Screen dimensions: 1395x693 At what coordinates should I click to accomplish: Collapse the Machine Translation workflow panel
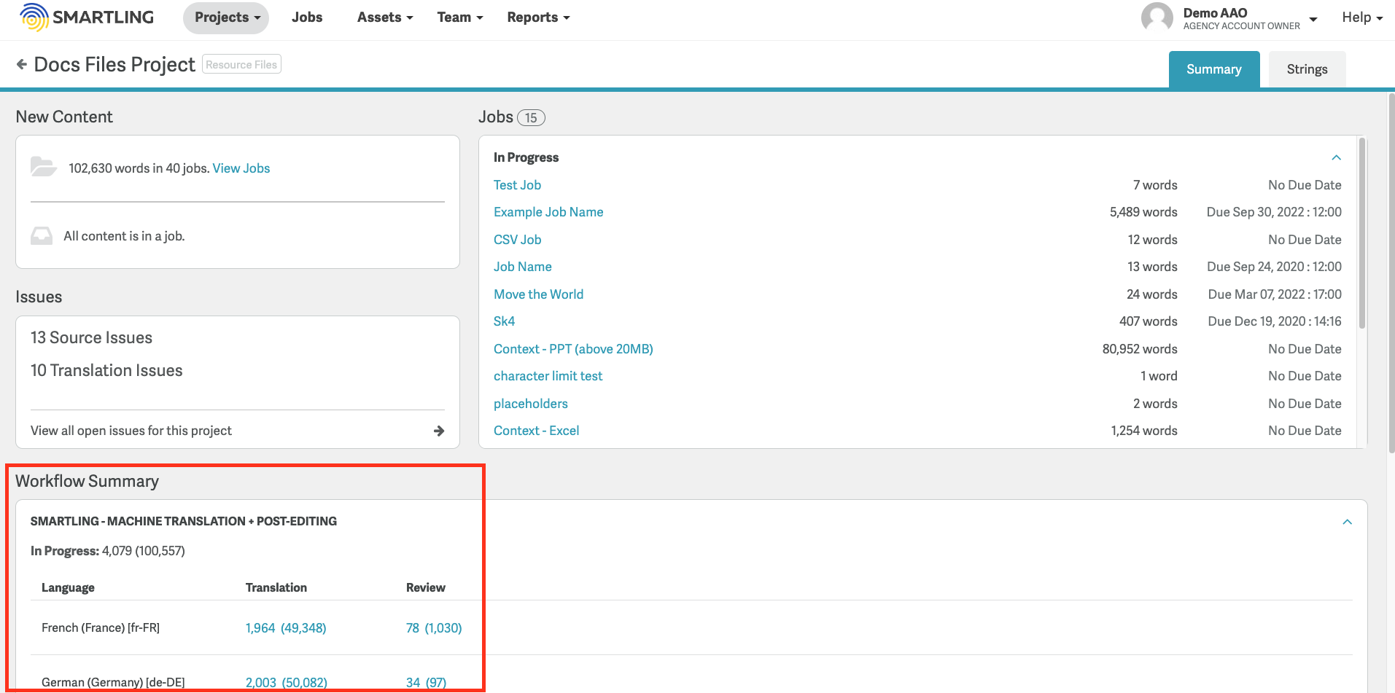click(x=1348, y=522)
